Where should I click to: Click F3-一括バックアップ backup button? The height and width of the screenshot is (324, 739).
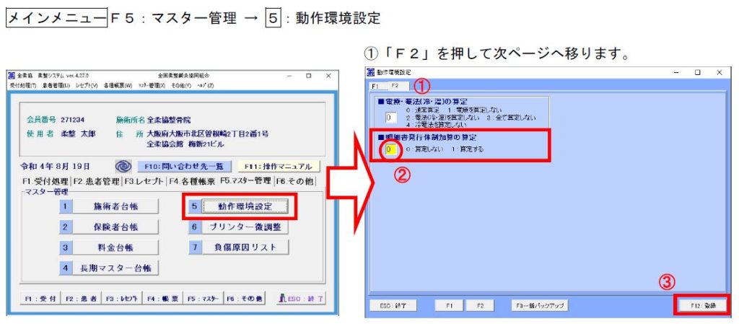[540, 305]
